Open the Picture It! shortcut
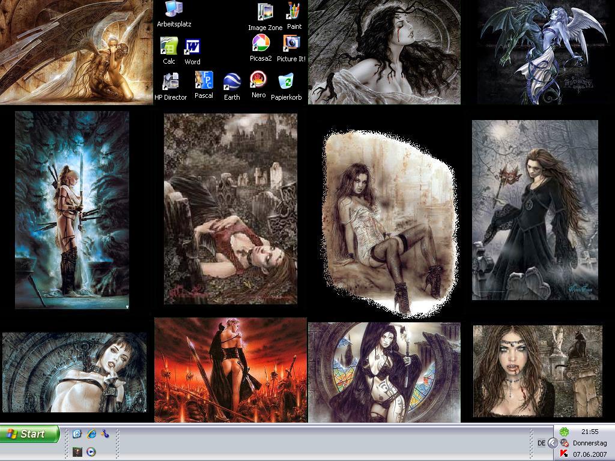Image resolution: width=615 pixels, height=461 pixels. [291, 44]
